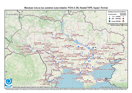Click the blue spiral UkrGMI logo

(x=8, y=83)
